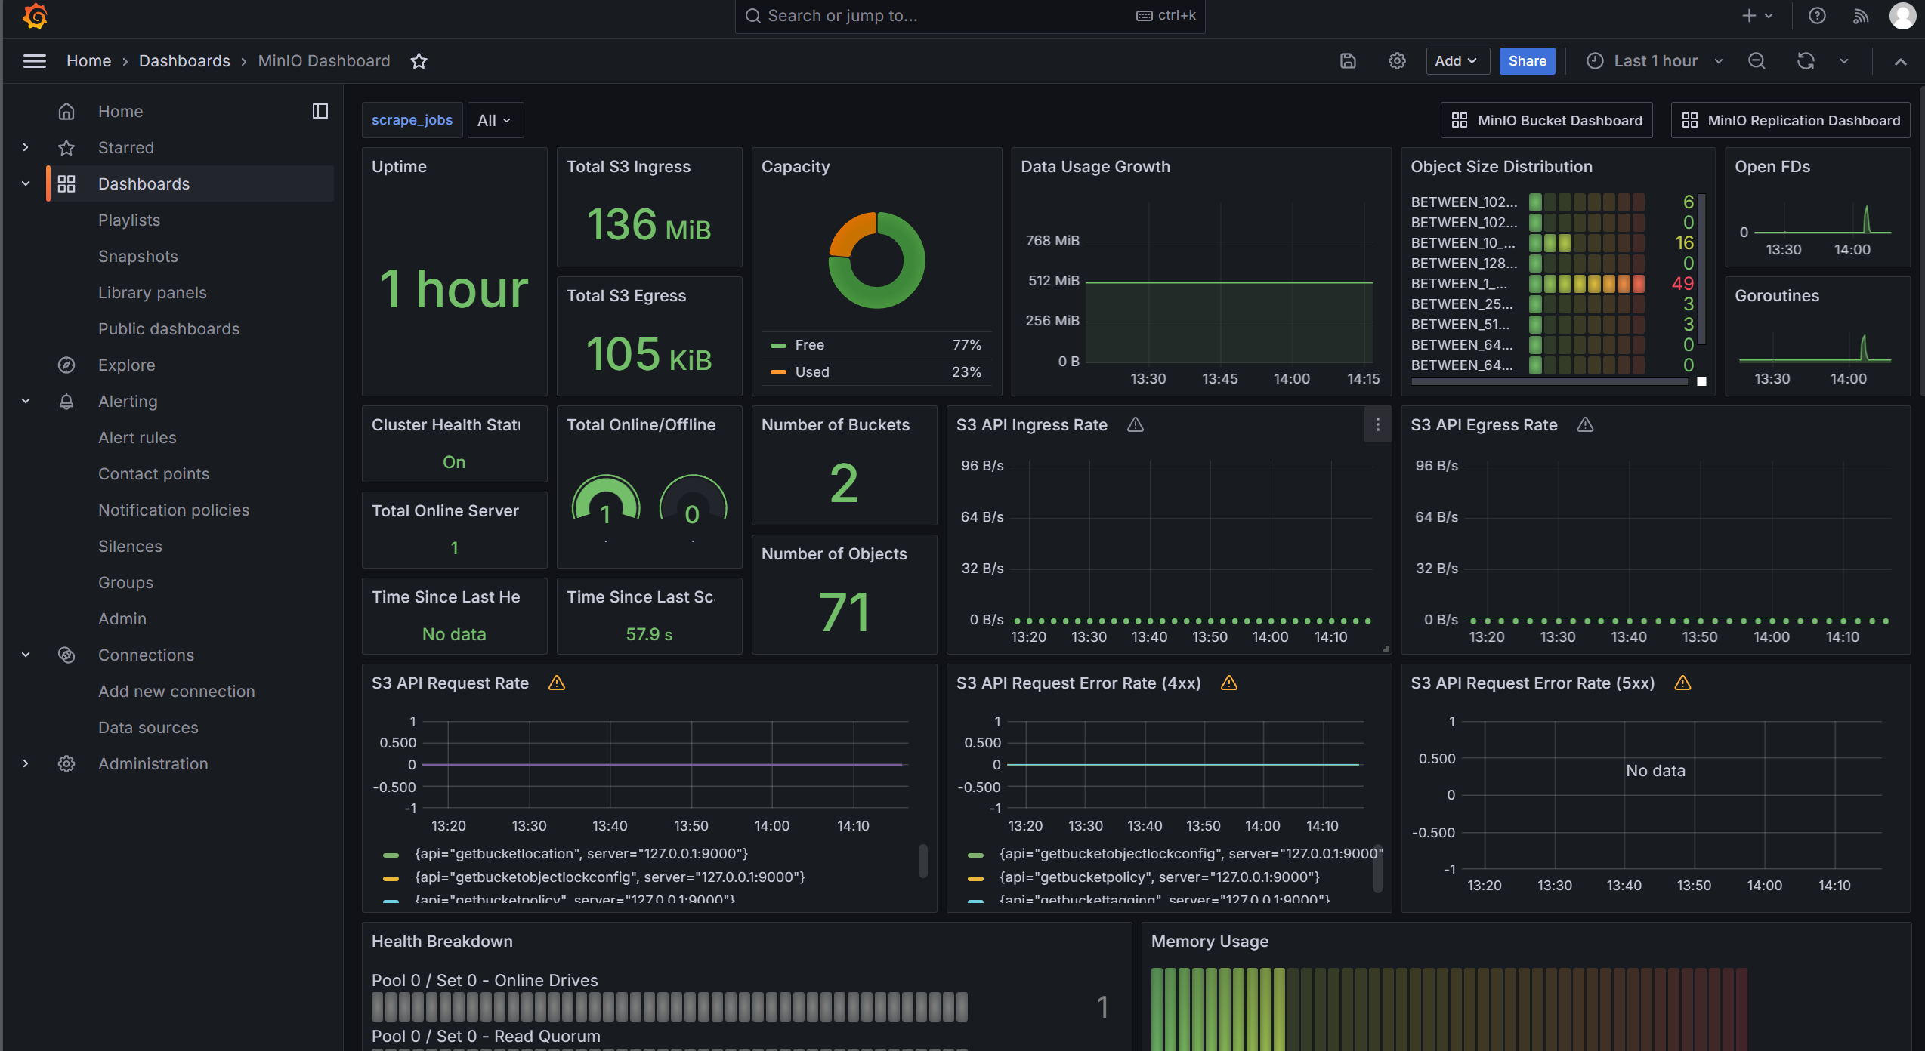Open the S3 API Ingress Rate panel menu
Image resolution: width=1925 pixels, height=1051 pixels.
[x=1378, y=424]
